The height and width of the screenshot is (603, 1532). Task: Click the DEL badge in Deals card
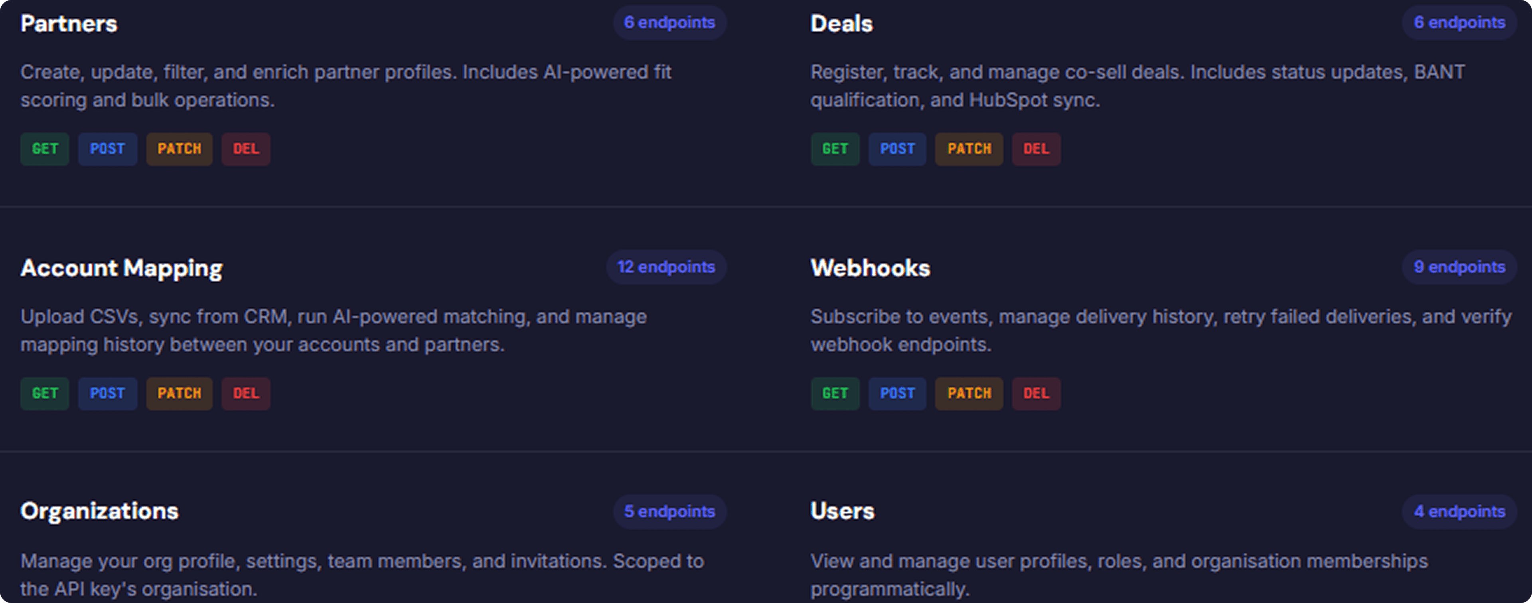click(1035, 149)
